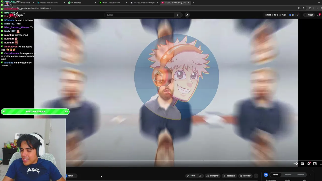Click Mariiixd username in chat

coord(9,63)
